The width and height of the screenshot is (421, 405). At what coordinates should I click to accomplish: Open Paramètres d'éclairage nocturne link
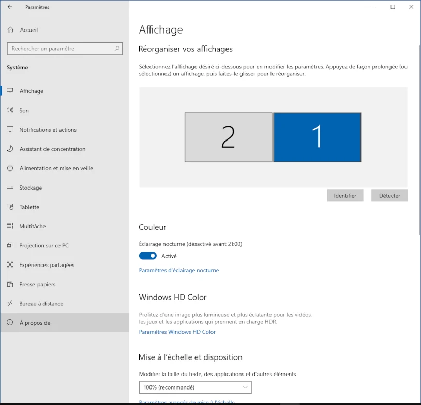click(178, 270)
